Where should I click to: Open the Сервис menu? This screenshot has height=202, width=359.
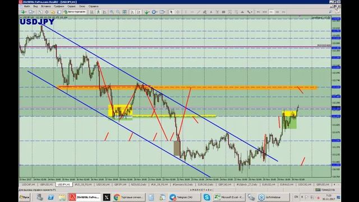pyautogui.click(x=71, y=6)
